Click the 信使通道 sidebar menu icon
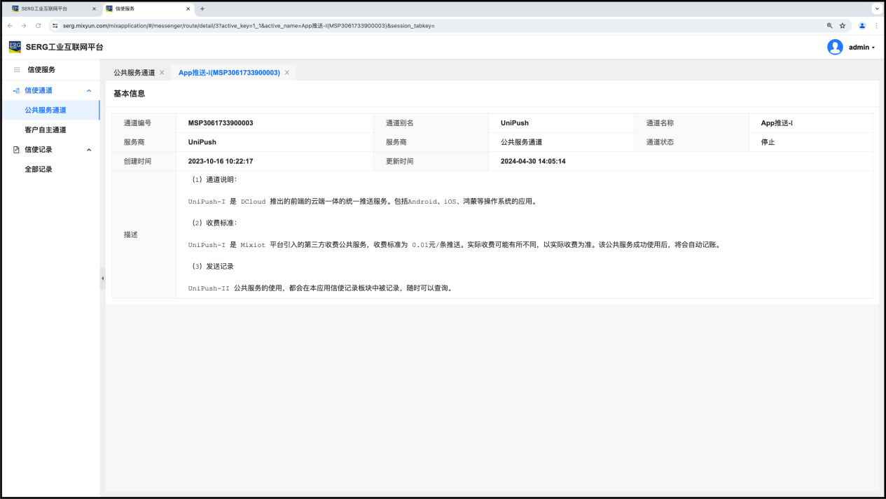Screen dimensions: 886x499 [17, 90]
